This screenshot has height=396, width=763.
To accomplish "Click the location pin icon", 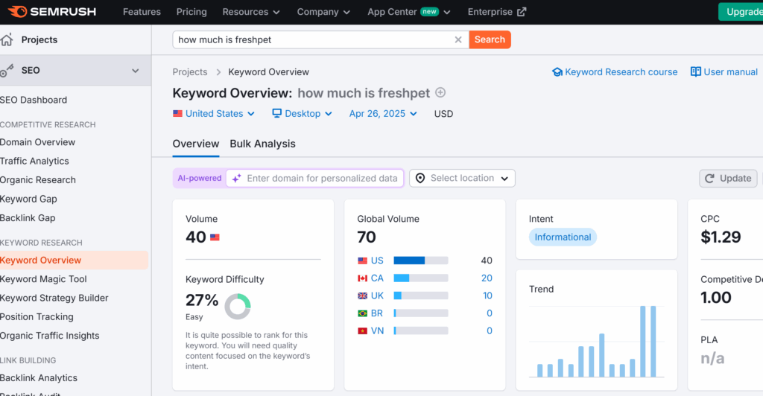I will [420, 179].
